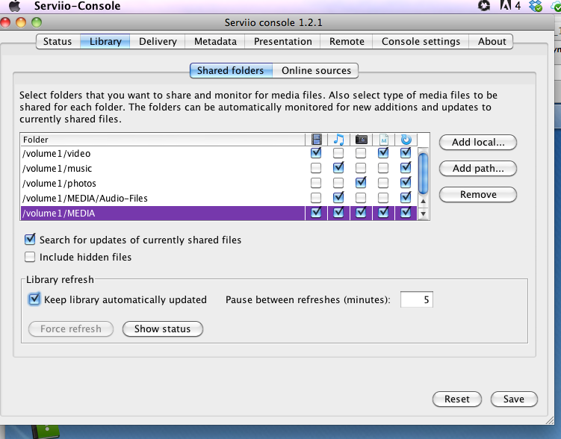
Task: Uncheck photo sharing for /volume1/photos
Action: pyautogui.click(x=361, y=183)
